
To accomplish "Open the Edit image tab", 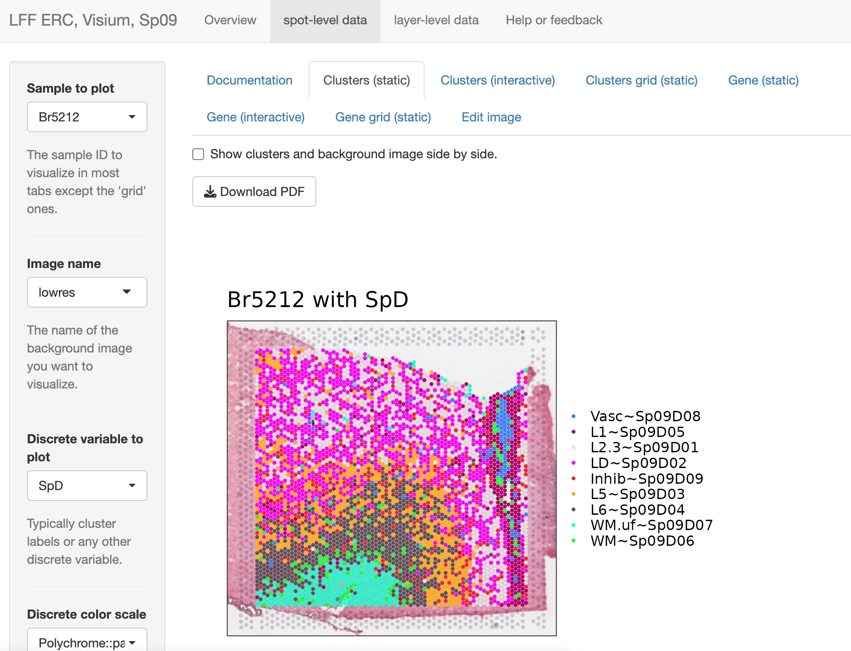I will point(491,117).
